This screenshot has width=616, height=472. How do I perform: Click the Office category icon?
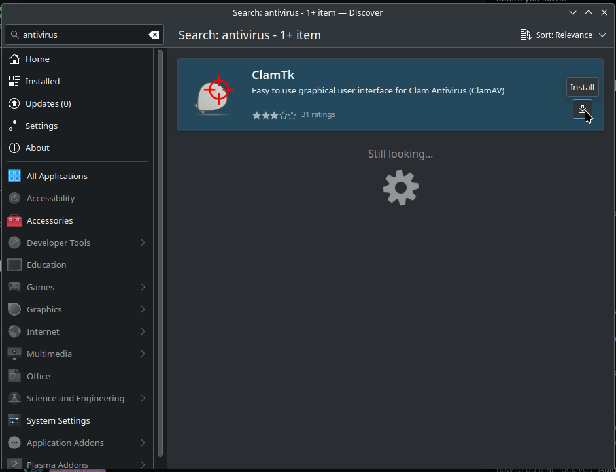point(14,376)
